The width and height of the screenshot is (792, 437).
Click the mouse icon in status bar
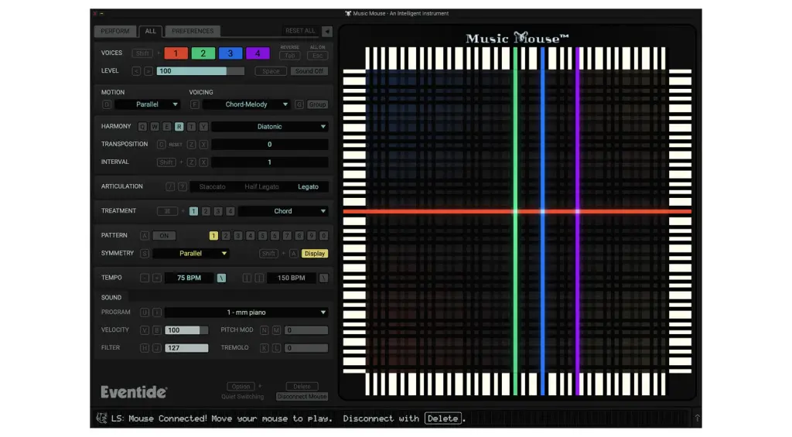(101, 418)
